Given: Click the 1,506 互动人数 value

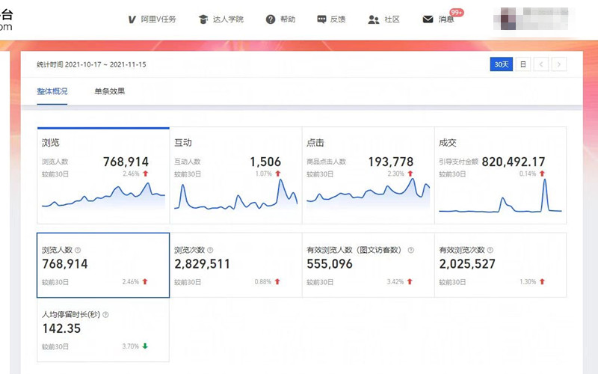Looking at the screenshot, I should [265, 162].
